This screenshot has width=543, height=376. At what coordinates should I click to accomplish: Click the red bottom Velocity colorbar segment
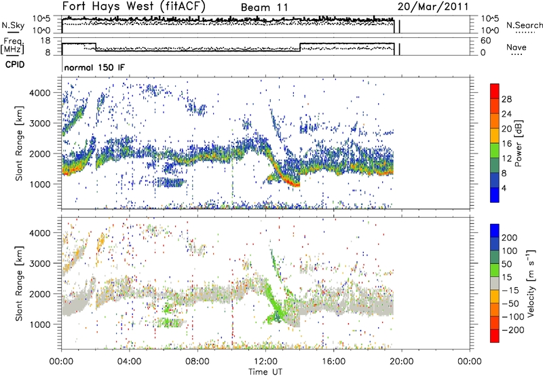click(495, 336)
